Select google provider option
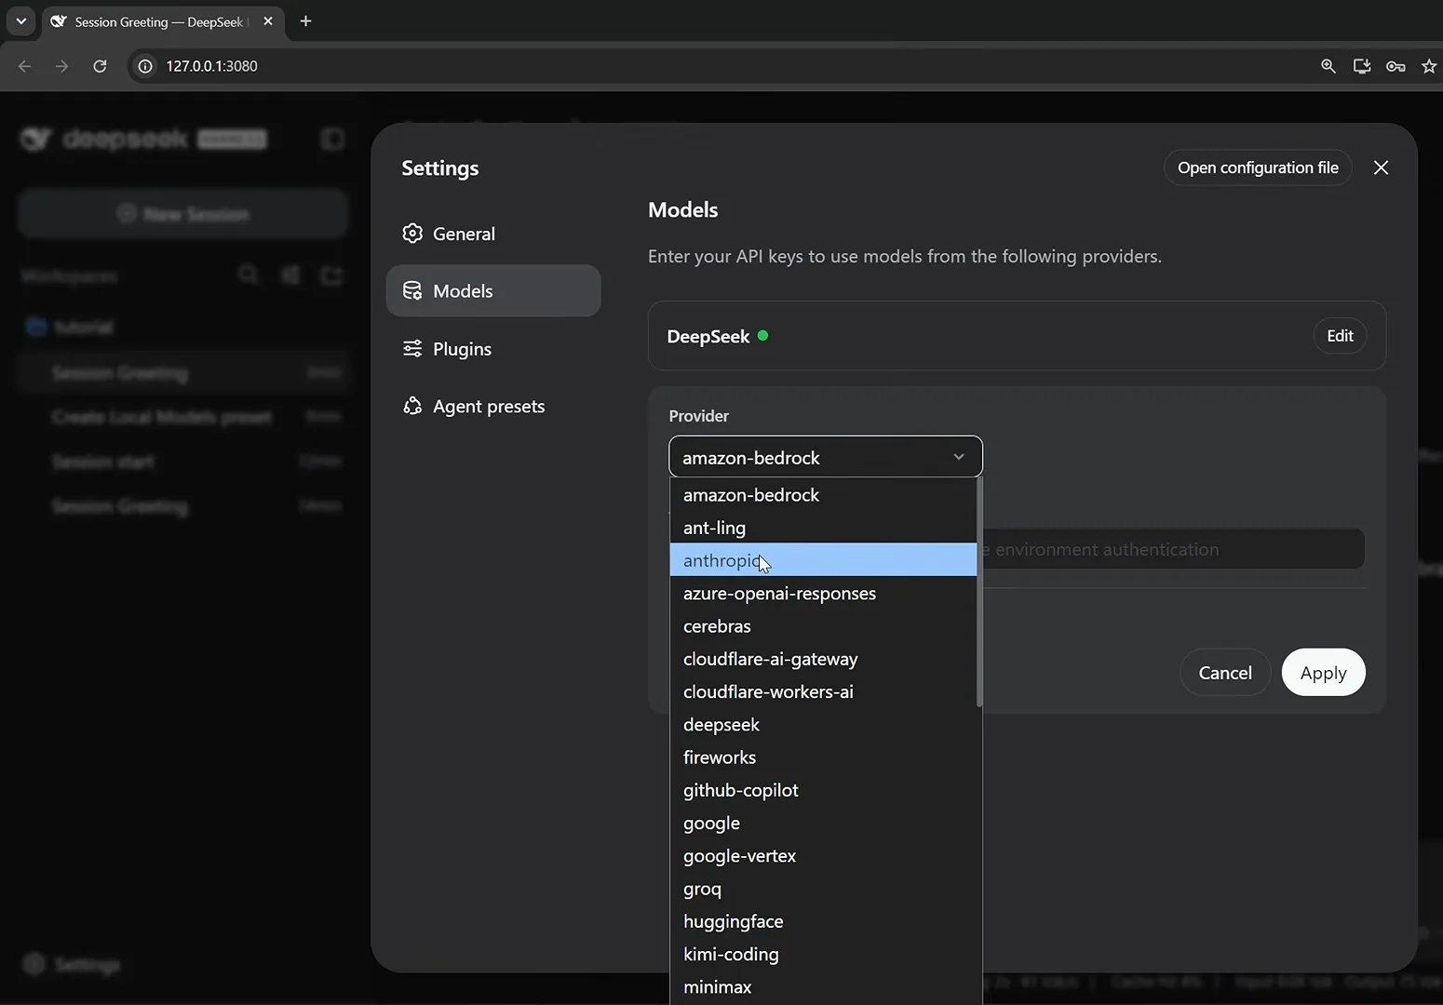Viewport: 1443px width, 1005px height. click(x=823, y=824)
